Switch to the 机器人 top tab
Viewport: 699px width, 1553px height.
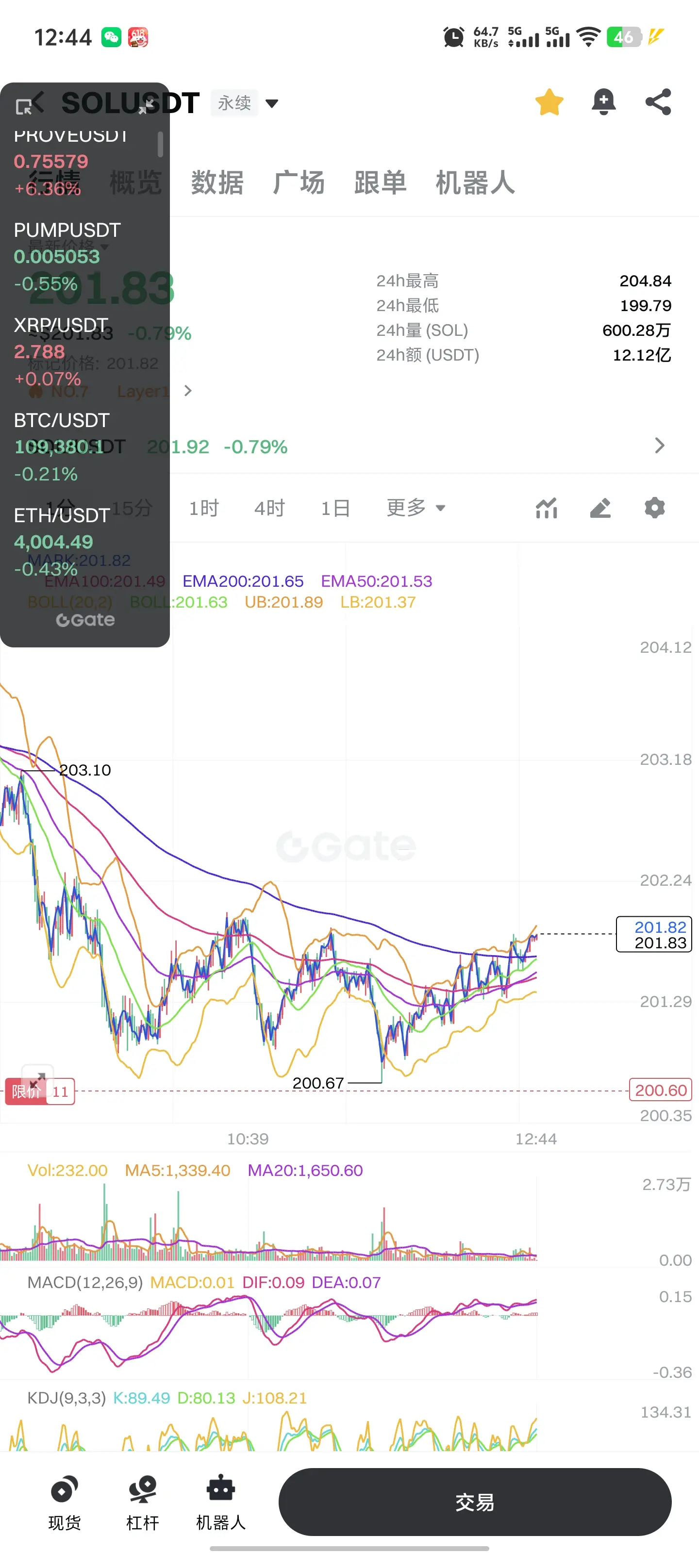(x=475, y=182)
